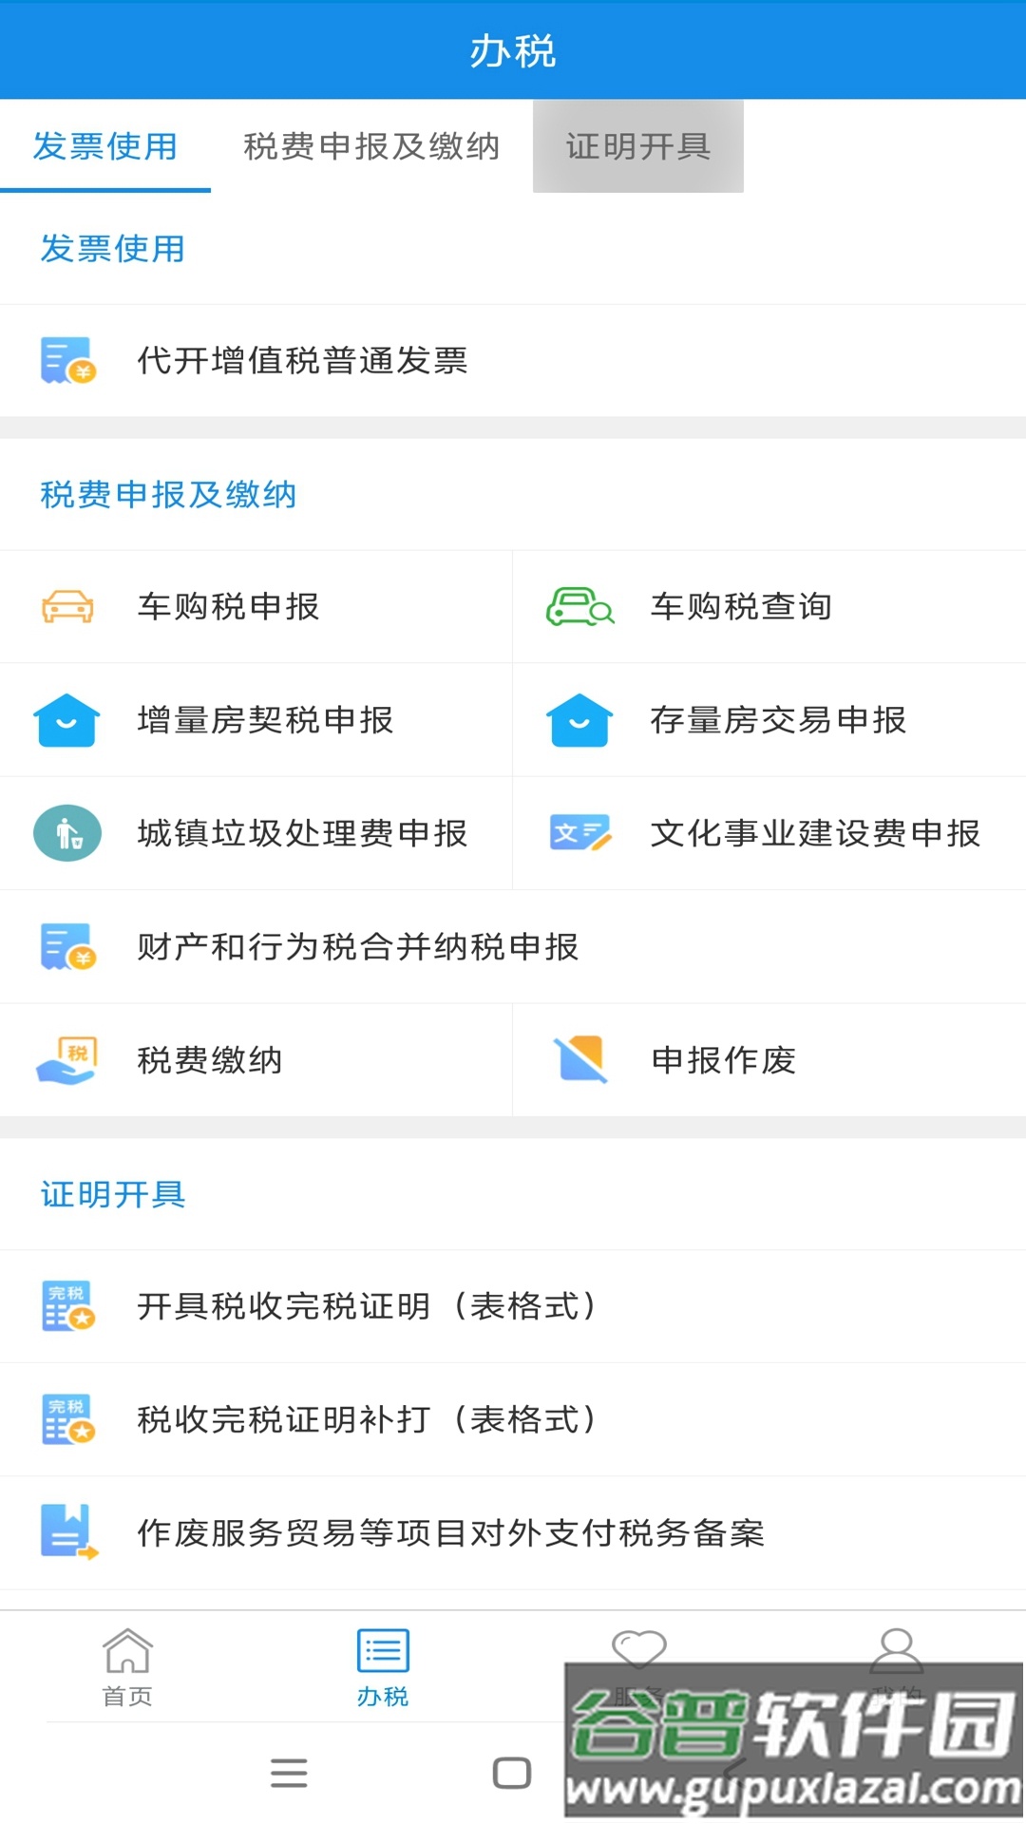This screenshot has width=1026, height=1824.
Task: Tap the 代开增值税普通发票 invoice icon
Action: pyautogui.click(x=67, y=361)
